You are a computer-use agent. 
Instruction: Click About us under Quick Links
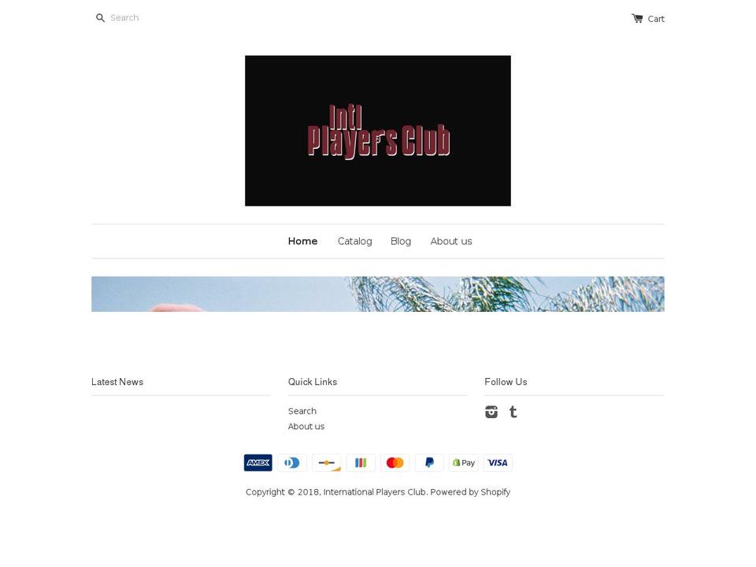(x=306, y=426)
